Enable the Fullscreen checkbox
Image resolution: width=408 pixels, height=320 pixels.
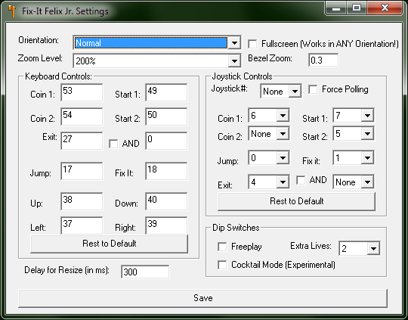(252, 44)
